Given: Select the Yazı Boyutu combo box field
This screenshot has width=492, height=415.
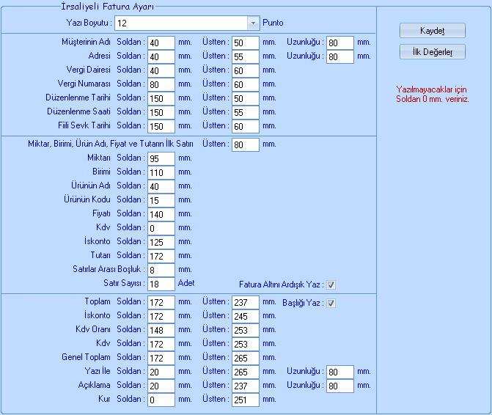Looking at the screenshot, I should [x=187, y=23].
